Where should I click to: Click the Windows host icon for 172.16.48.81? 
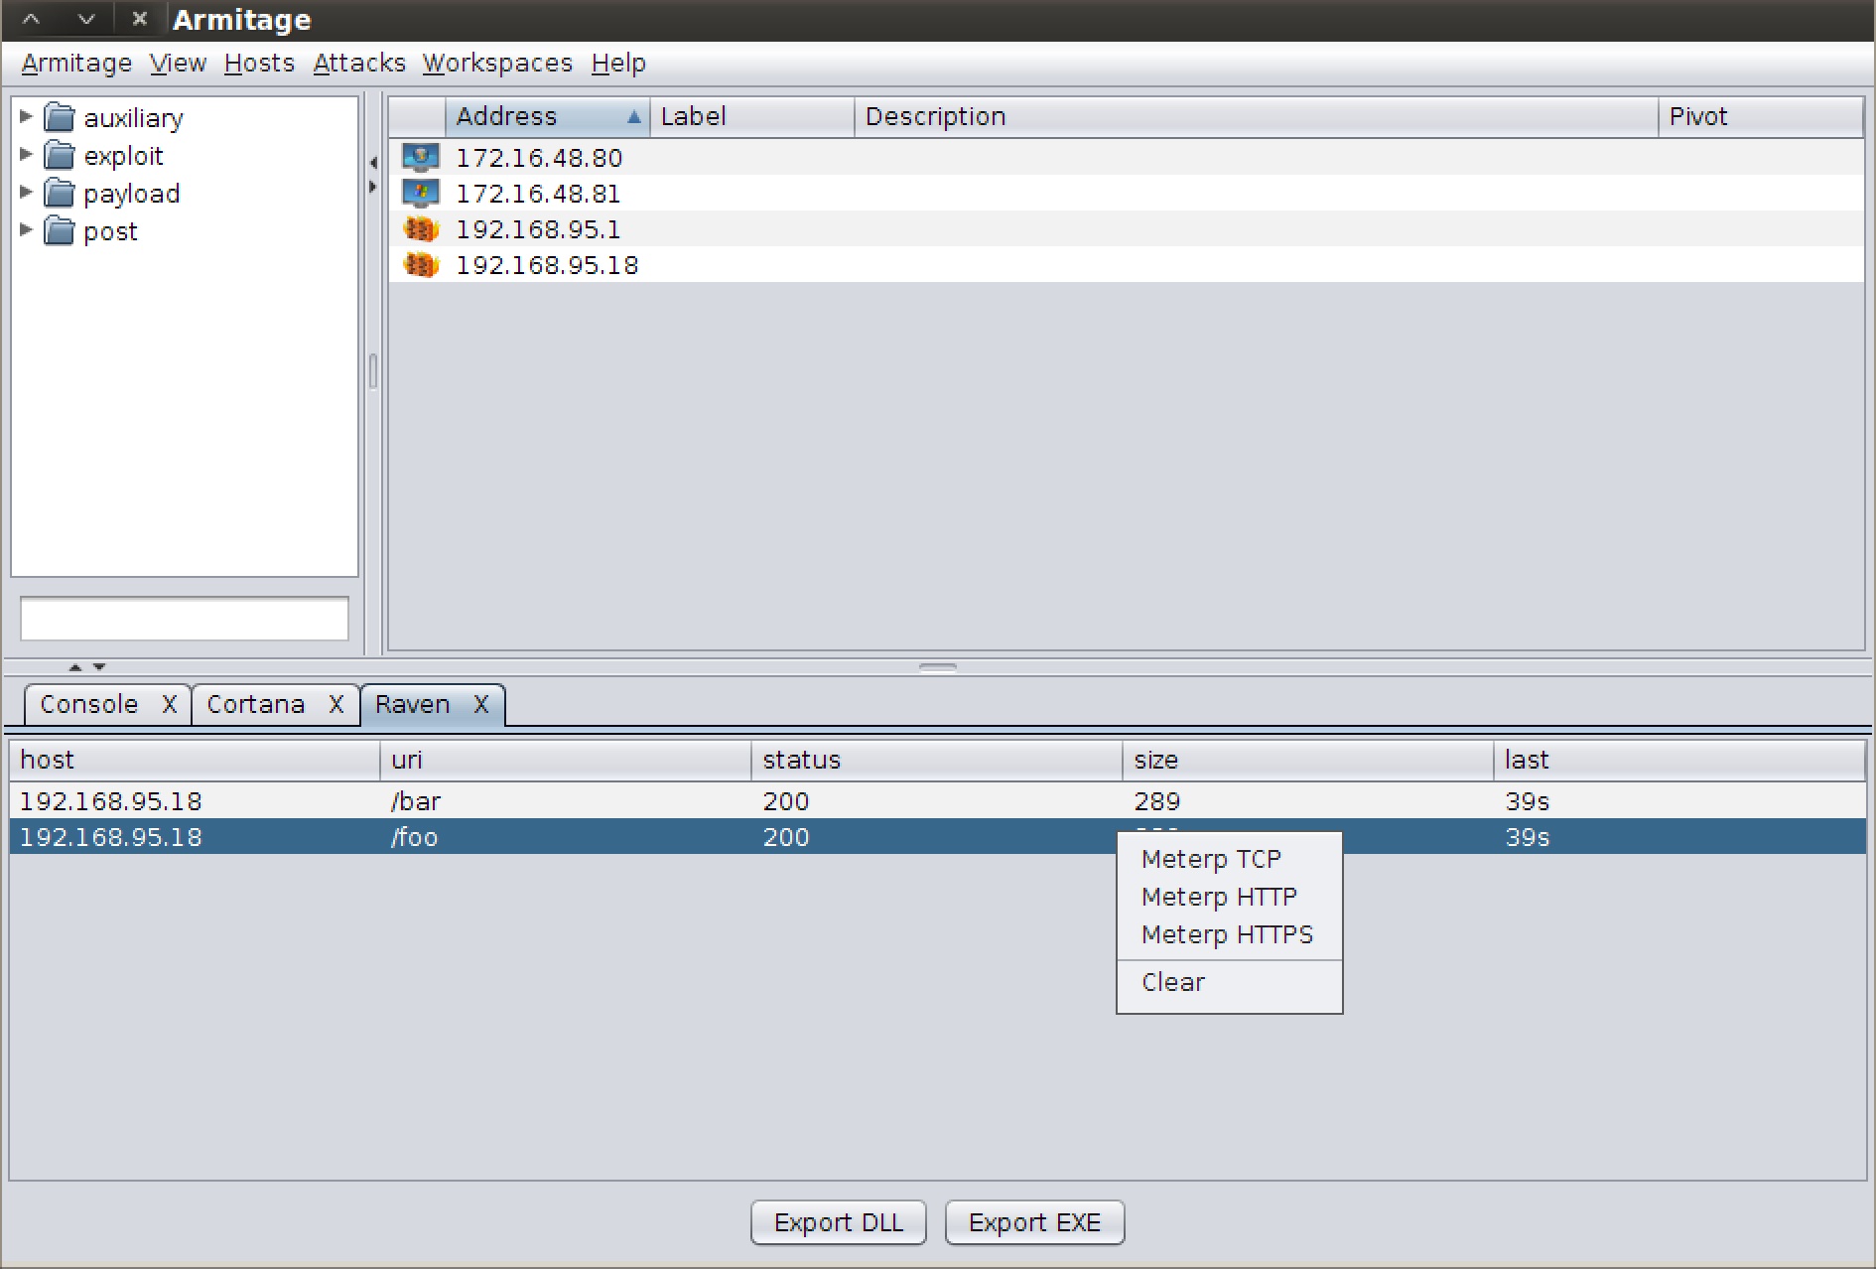tap(420, 193)
